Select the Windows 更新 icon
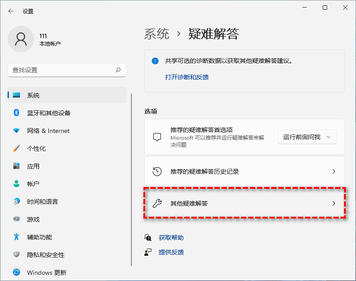The height and width of the screenshot is (281, 356). (x=16, y=272)
